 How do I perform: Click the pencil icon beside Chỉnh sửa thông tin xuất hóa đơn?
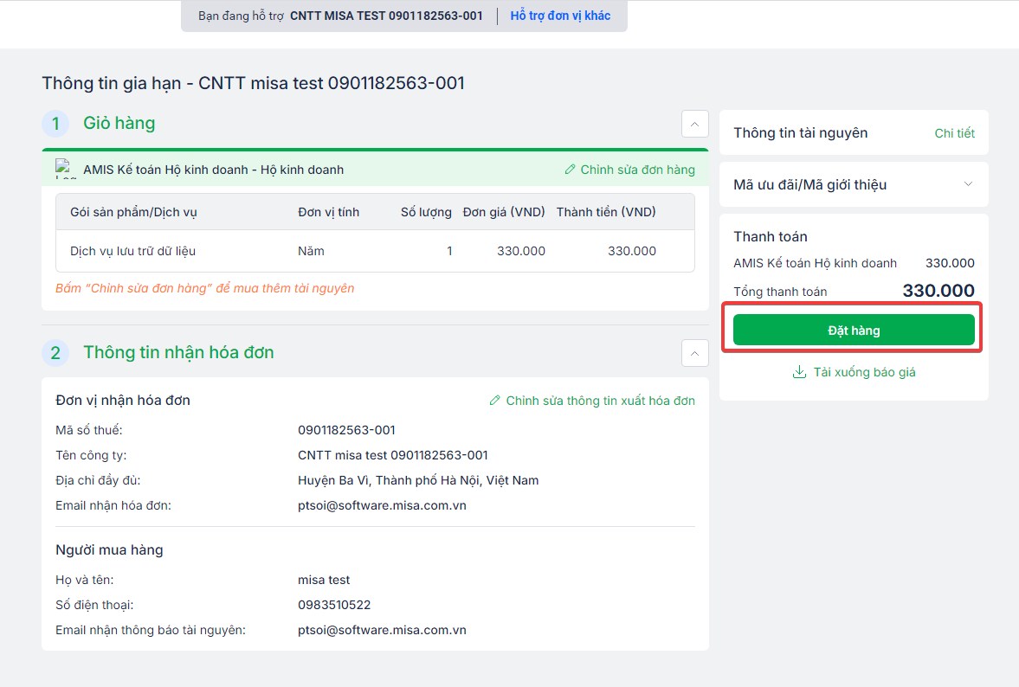coord(494,401)
